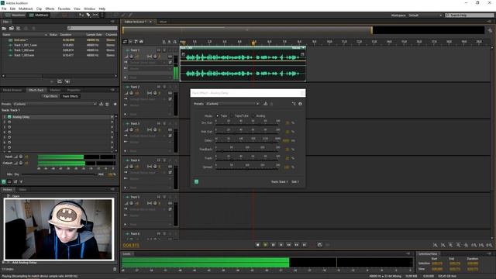Click the Search Help field
496x279 pixels.
coord(470,15)
